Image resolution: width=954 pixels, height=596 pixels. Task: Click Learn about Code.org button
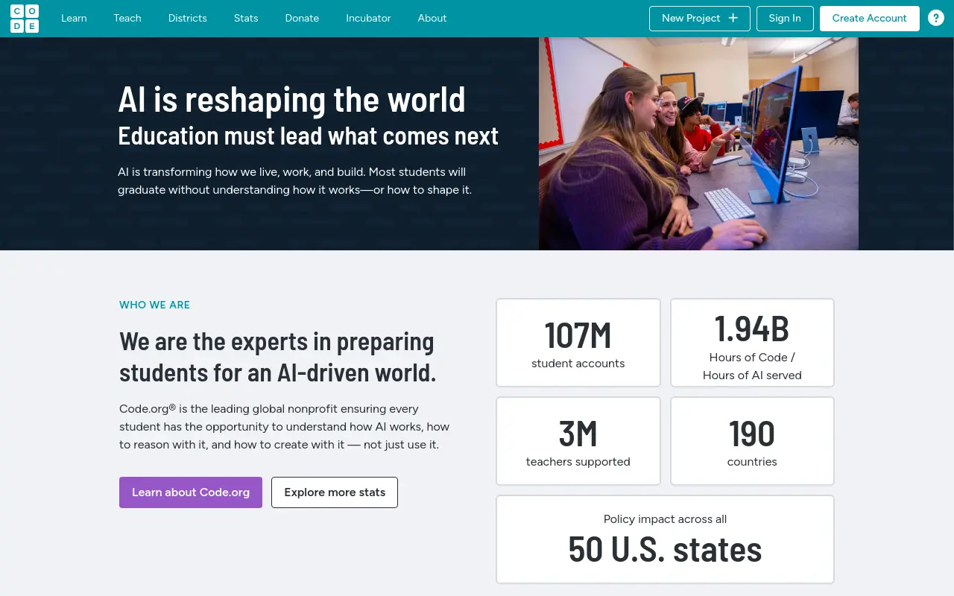point(191,492)
